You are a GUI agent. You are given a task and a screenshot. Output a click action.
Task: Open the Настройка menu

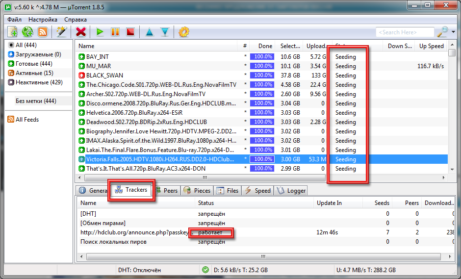coord(43,20)
